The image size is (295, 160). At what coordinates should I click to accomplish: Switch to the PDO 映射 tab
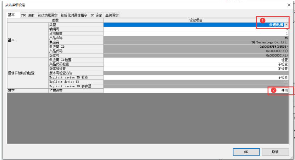click(x=28, y=15)
